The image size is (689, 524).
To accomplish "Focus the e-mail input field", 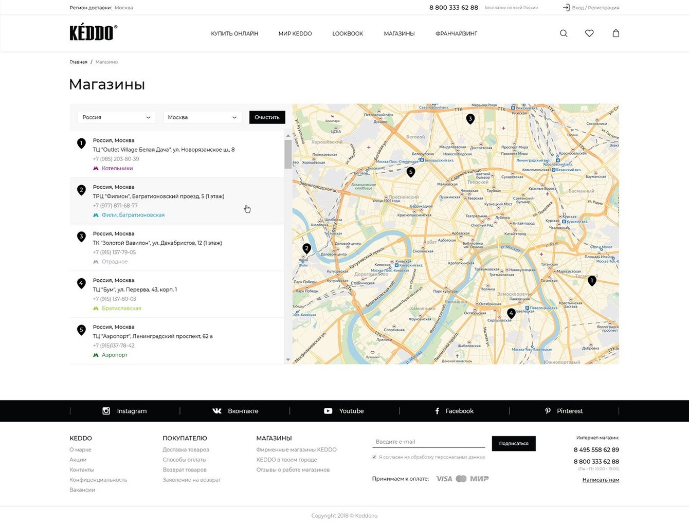I will (x=428, y=442).
